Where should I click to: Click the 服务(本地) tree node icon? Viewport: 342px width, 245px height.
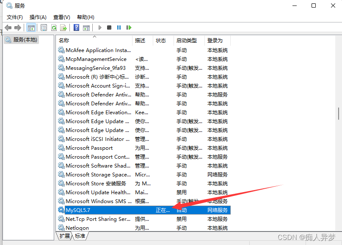tap(8, 40)
